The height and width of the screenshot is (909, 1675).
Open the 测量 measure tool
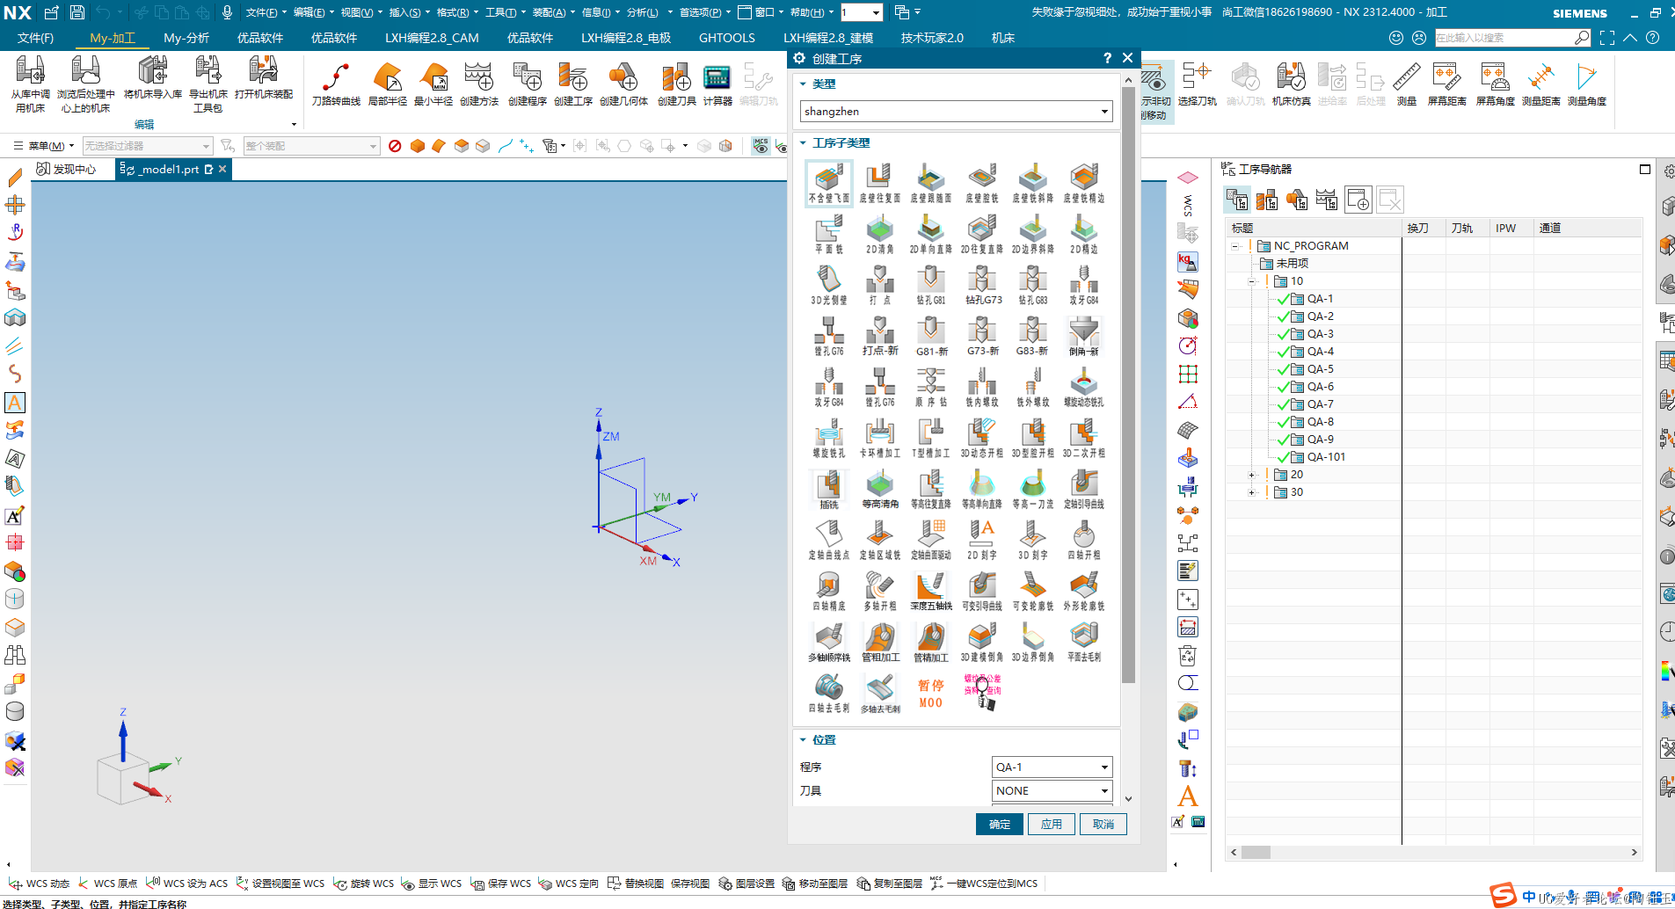[1406, 84]
